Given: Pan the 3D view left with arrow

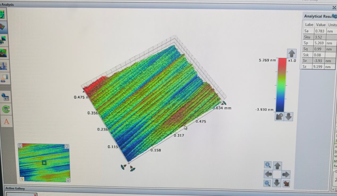Looking at the screenshot, I should coord(268,174).
